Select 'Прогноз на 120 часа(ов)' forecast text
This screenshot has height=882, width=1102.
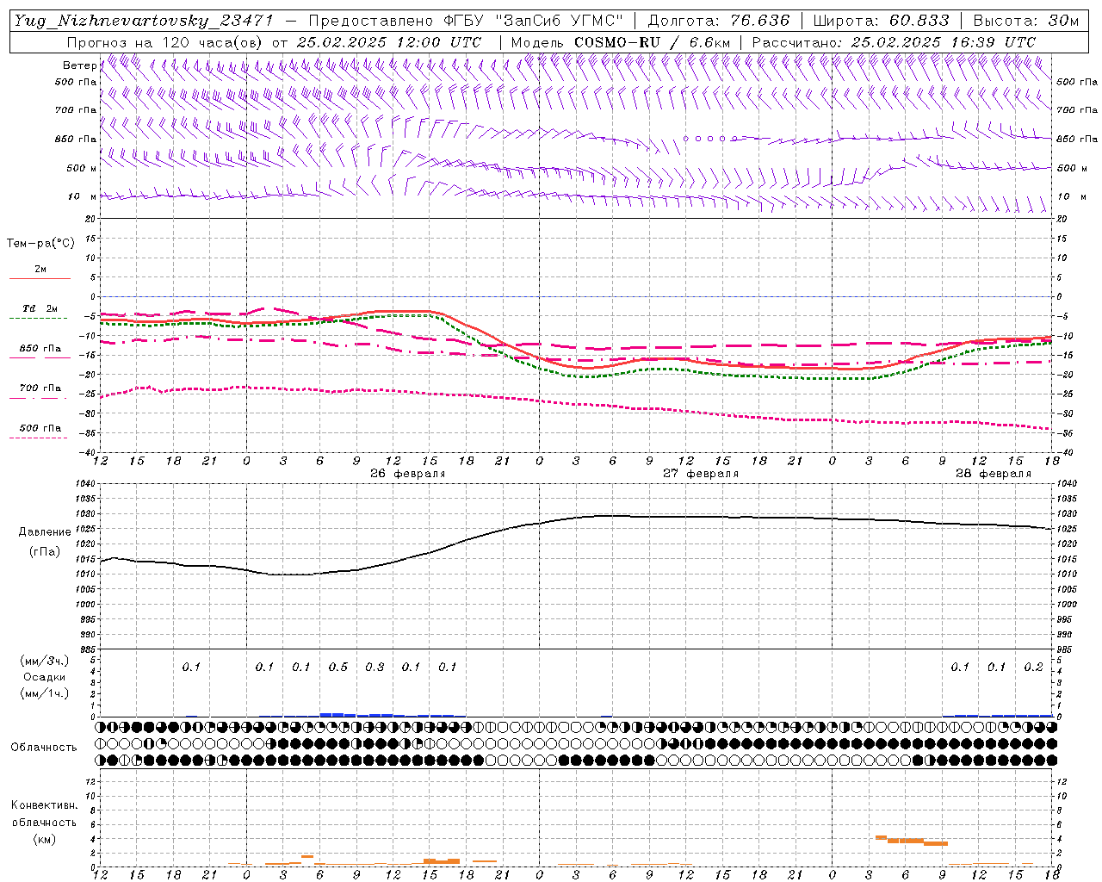coord(165,42)
